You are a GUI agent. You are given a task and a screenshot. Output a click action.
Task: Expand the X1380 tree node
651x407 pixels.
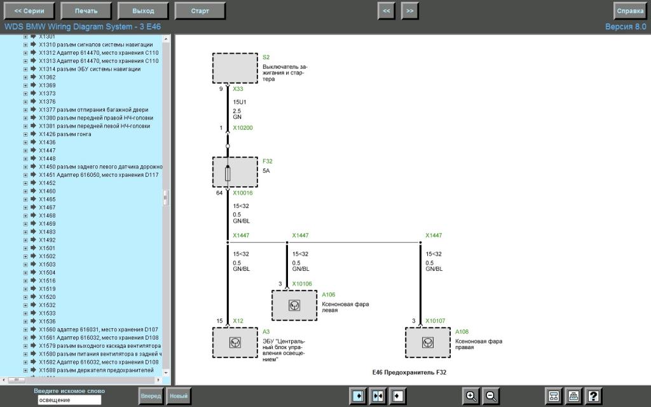pos(25,118)
